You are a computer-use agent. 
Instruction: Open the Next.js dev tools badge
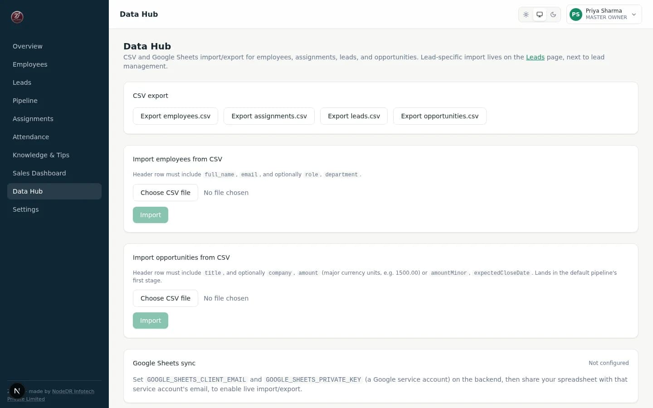(17, 391)
